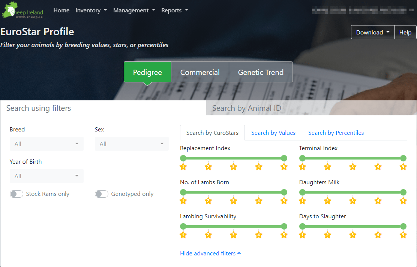
Task: Expand the Year of Birth selector
Action: 46,176
